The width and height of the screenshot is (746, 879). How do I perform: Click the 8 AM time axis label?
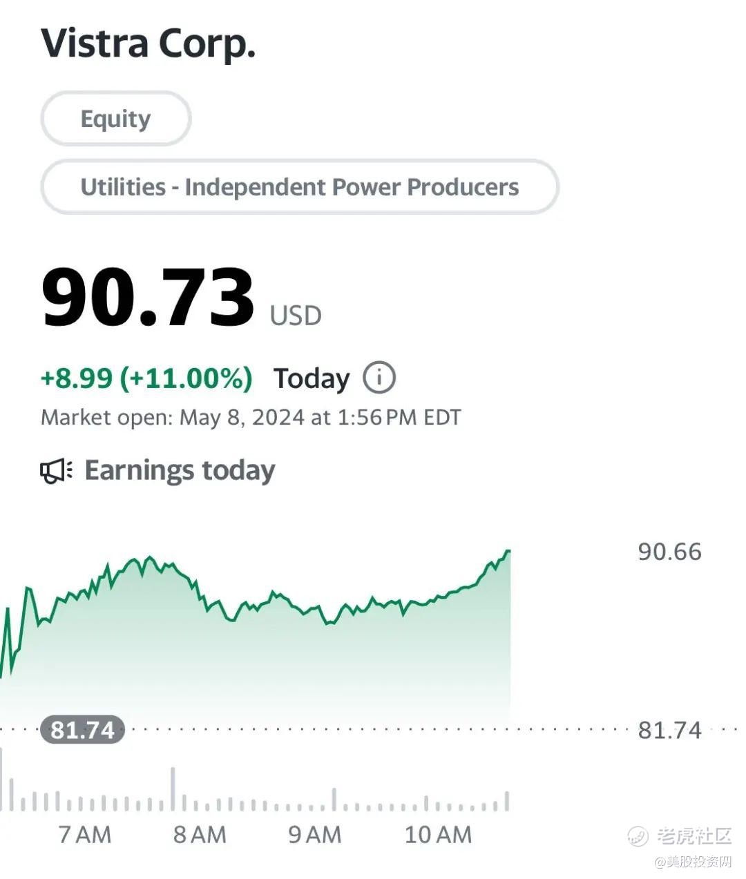pyautogui.click(x=200, y=834)
